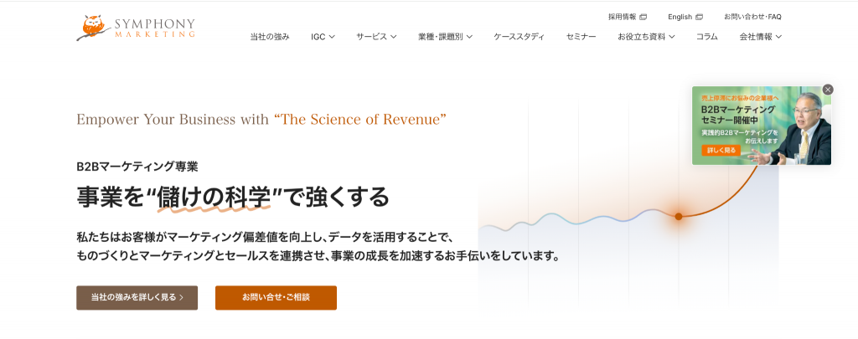
Task: Click the seminar banner speaker photo
Action: click(x=802, y=127)
